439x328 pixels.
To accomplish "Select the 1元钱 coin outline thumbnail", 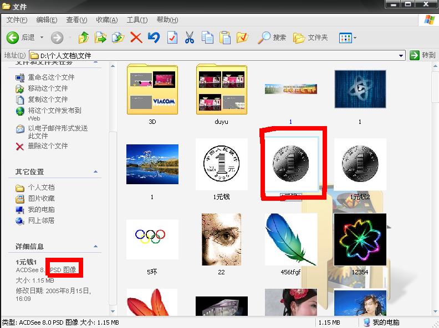I will coord(222,164).
